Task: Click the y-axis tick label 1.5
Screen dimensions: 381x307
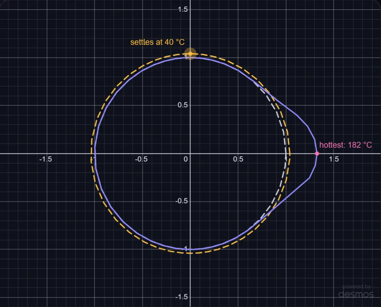Action: [x=183, y=9]
